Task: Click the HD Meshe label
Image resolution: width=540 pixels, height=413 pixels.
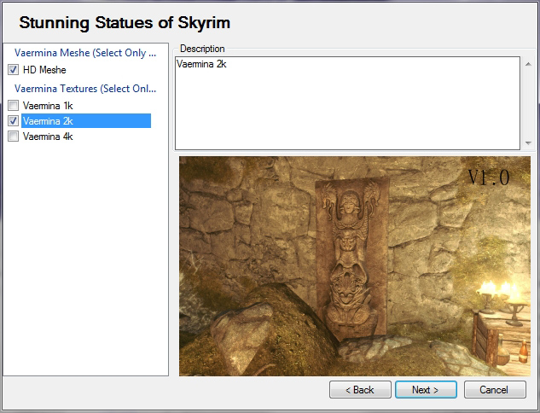Action: click(x=44, y=70)
